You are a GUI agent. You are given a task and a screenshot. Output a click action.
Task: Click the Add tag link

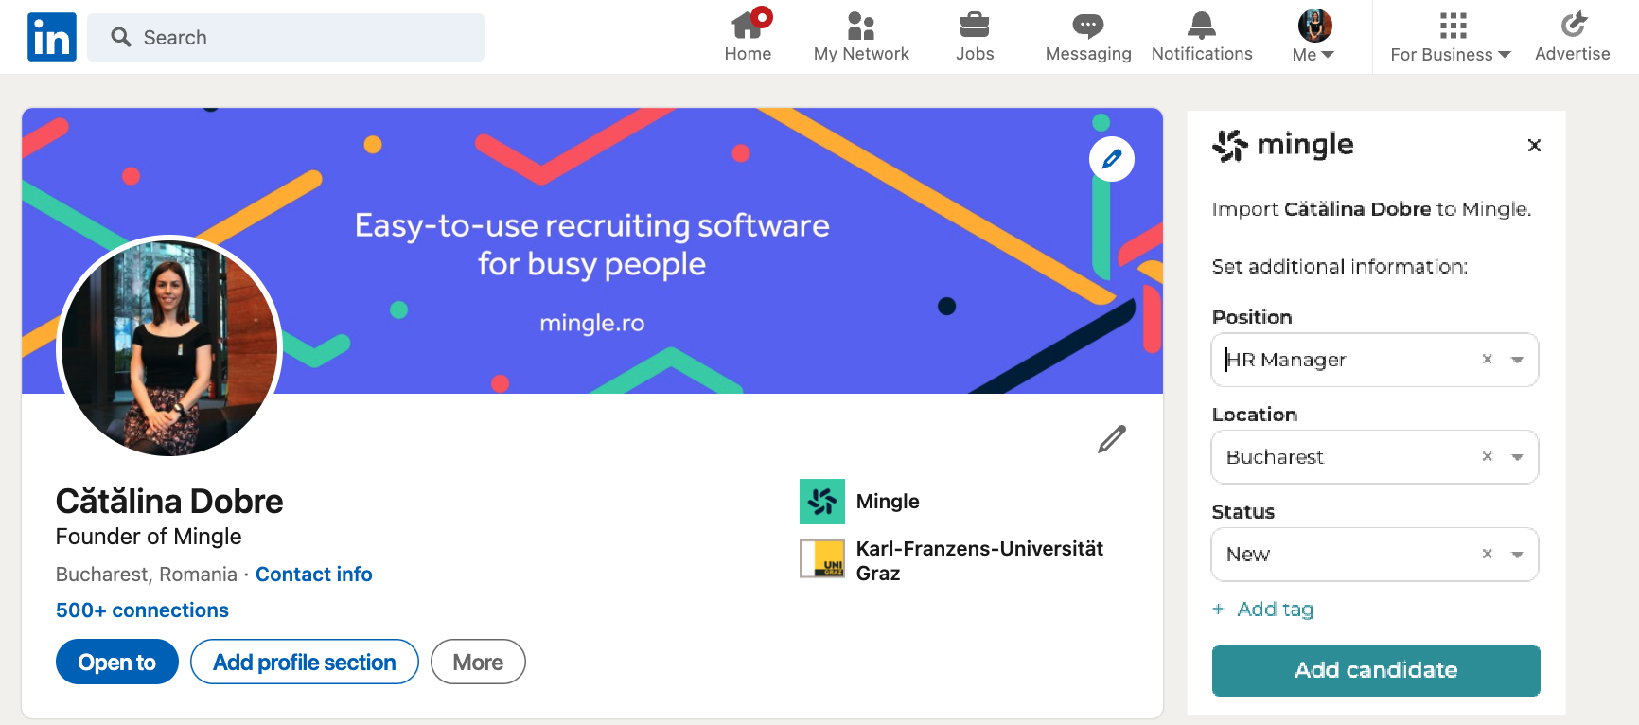[x=1263, y=610]
